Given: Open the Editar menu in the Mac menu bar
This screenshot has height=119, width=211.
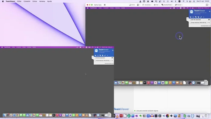Looking at the screenshot, I should click(x=19, y=1).
